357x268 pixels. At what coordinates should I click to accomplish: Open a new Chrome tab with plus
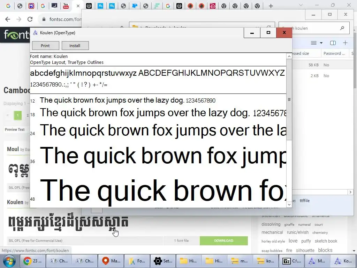click(x=271, y=6)
